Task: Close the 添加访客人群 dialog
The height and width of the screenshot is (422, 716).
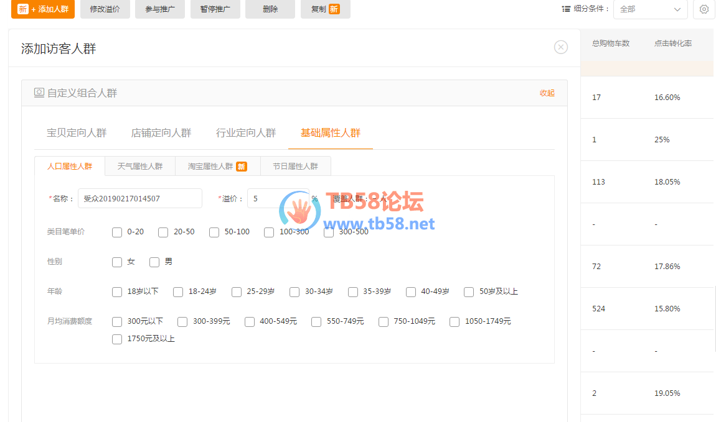Action: 560,47
